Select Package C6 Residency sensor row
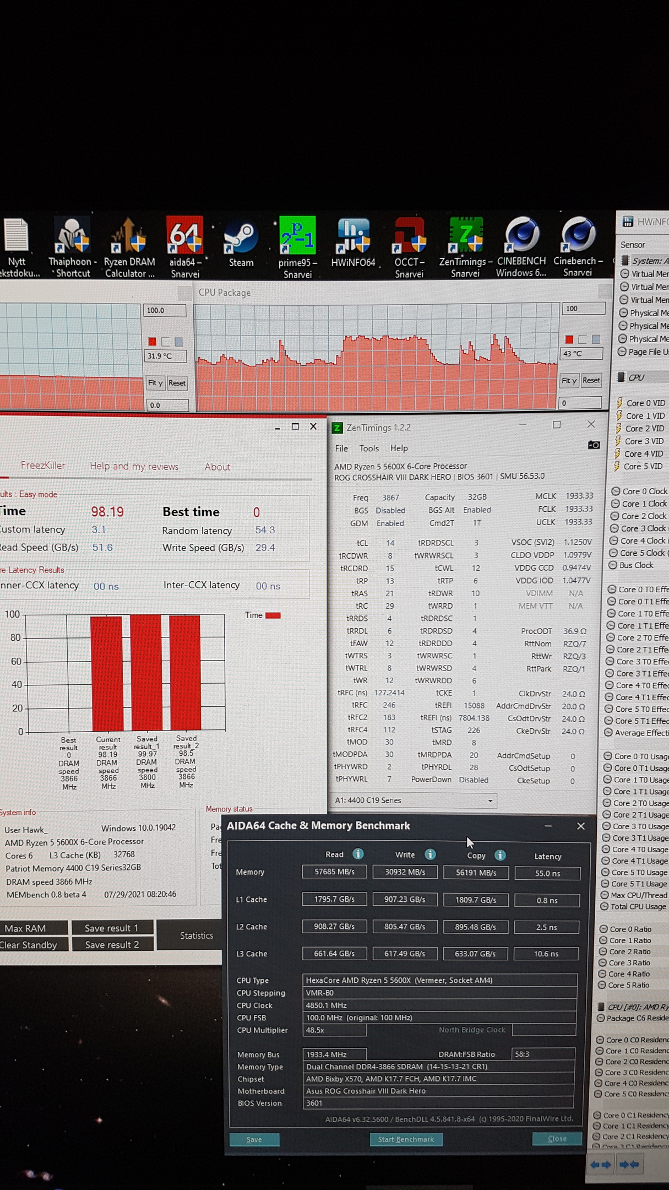The image size is (669, 1190). pyautogui.click(x=633, y=1018)
